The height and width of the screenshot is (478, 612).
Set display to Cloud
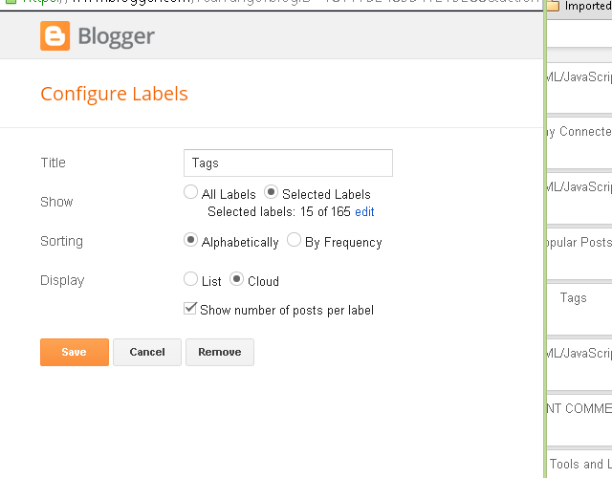(x=237, y=280)
